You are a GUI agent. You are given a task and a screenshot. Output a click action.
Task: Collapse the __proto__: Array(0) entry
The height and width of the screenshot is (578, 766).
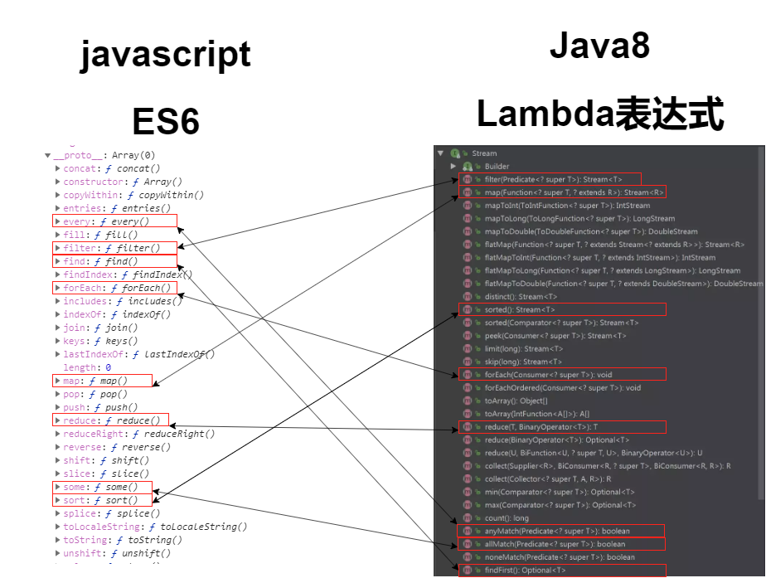[47, 155]
